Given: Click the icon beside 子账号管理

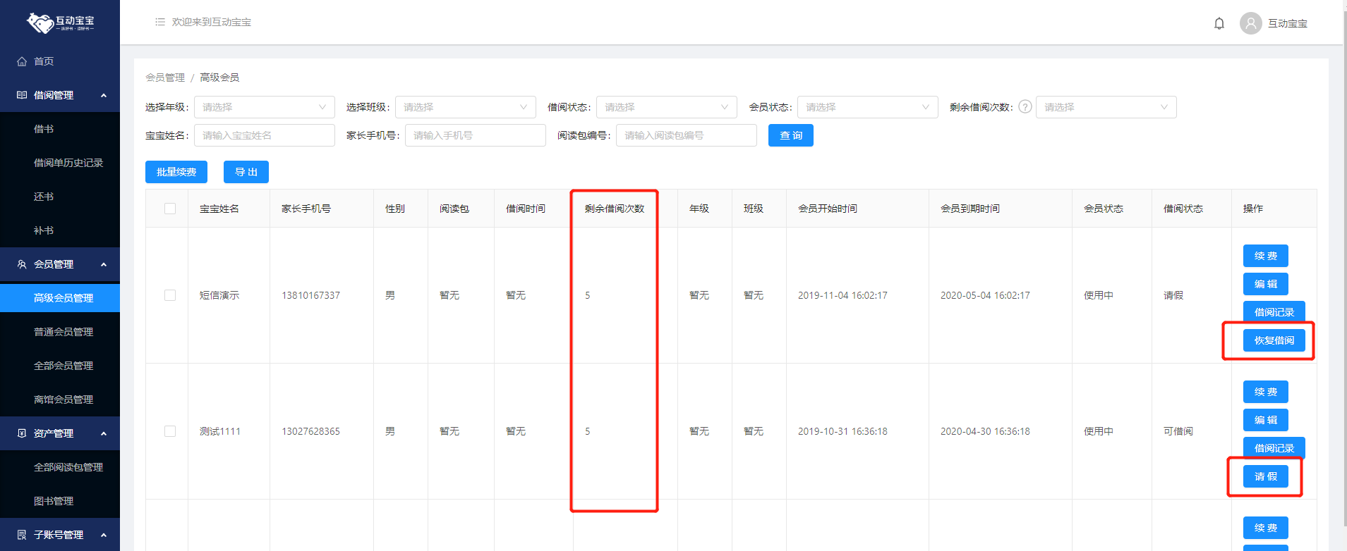Looking at the screenshot, I should (x=22, y=535).
